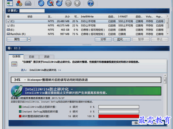Click the red 100% fragments progress bar
Image resolution: width=173 pixels, height=129 pixels.
point(119,116)
